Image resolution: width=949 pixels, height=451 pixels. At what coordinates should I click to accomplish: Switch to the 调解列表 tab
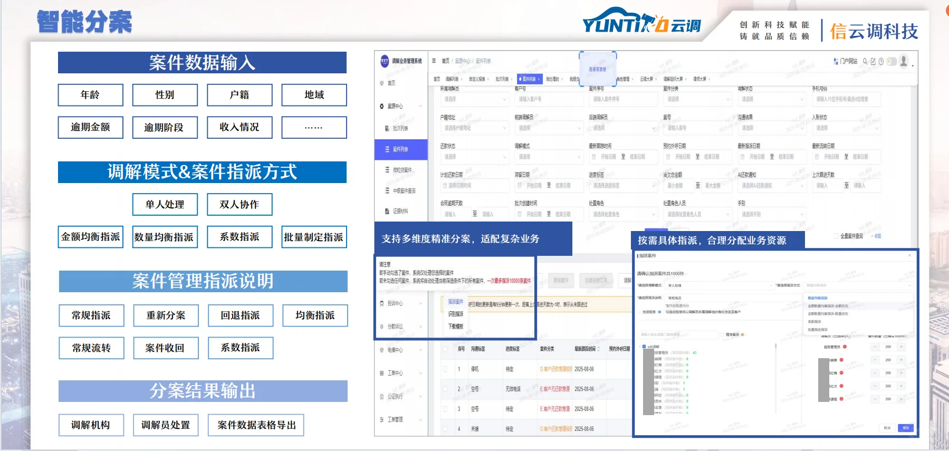tap(453, 79)
